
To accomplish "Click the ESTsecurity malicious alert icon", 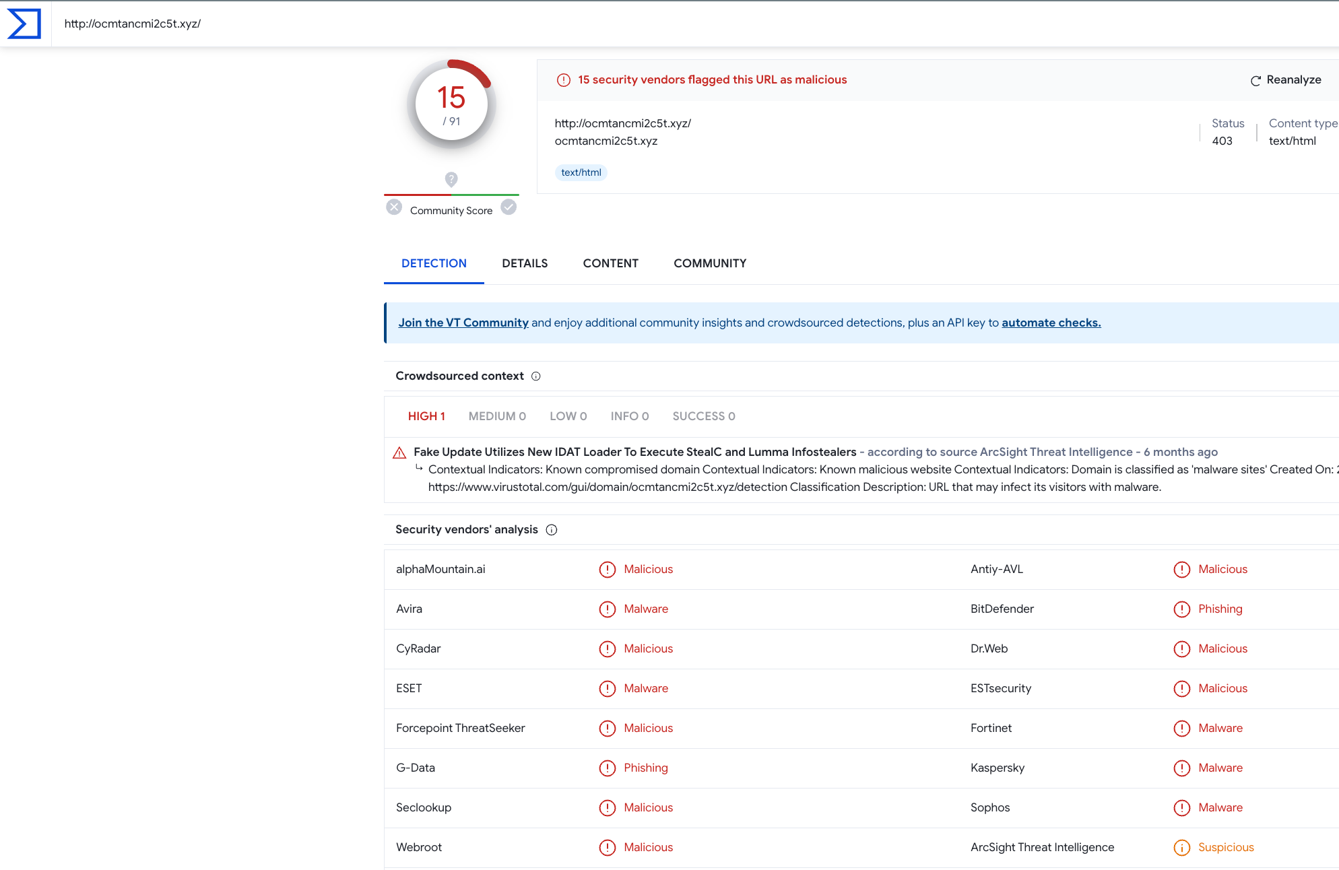I will [1182, 689].
